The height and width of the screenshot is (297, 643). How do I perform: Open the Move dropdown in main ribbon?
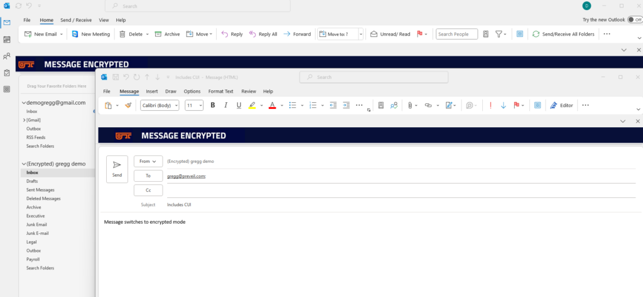tap(199, 34)
